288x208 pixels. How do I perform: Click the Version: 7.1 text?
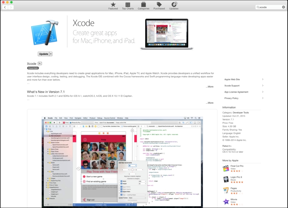coord(228,119)
